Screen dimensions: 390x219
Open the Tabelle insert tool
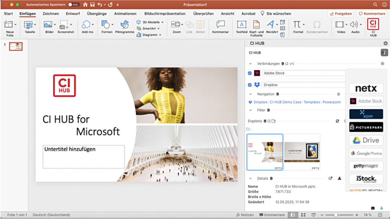coord(28,25)
